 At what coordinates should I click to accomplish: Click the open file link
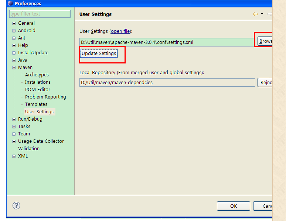click(x=120, y=31)
